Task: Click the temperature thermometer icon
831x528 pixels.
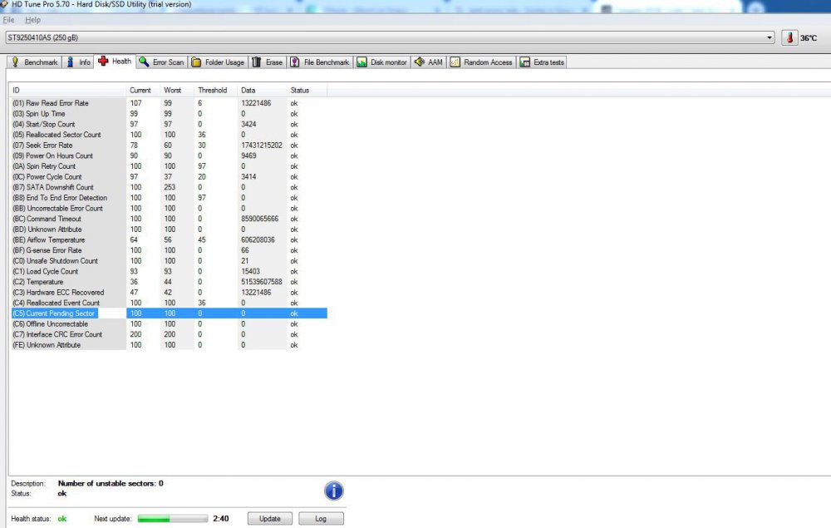Action: (x=789, y=38)
